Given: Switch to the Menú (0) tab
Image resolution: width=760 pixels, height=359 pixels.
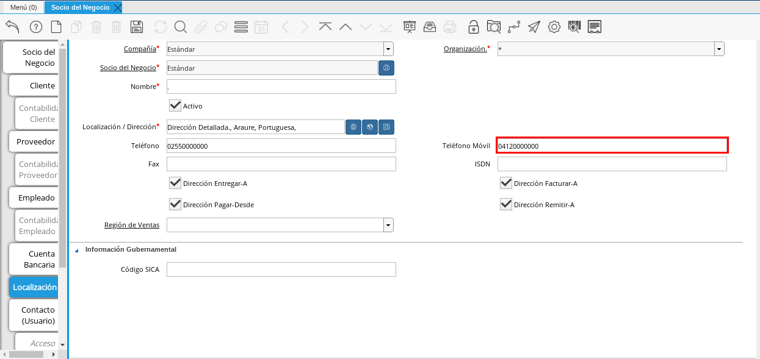Looking at the screenshot, I should pyautogui.click(x=24, y=7).
